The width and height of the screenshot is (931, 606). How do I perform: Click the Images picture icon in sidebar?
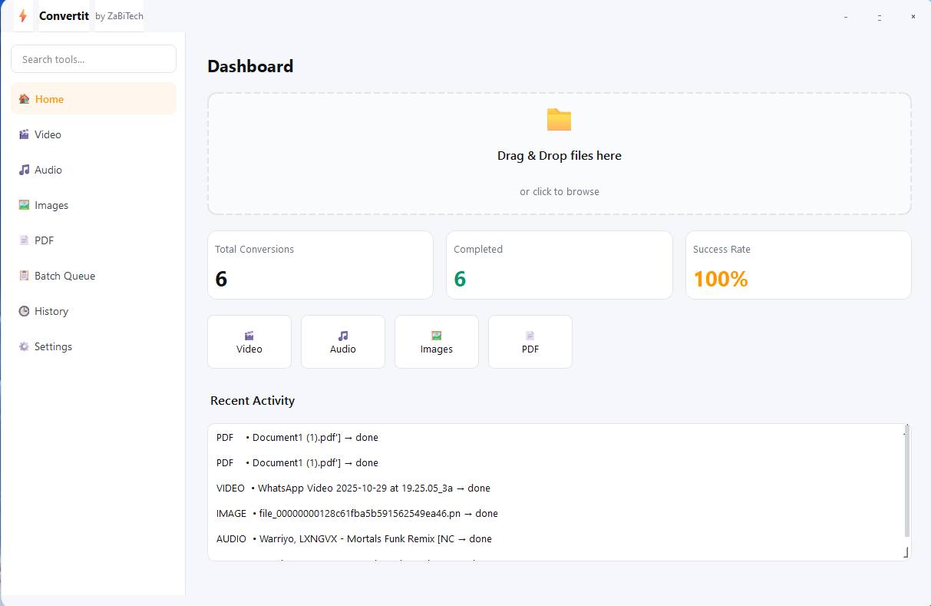coord(25,205)
